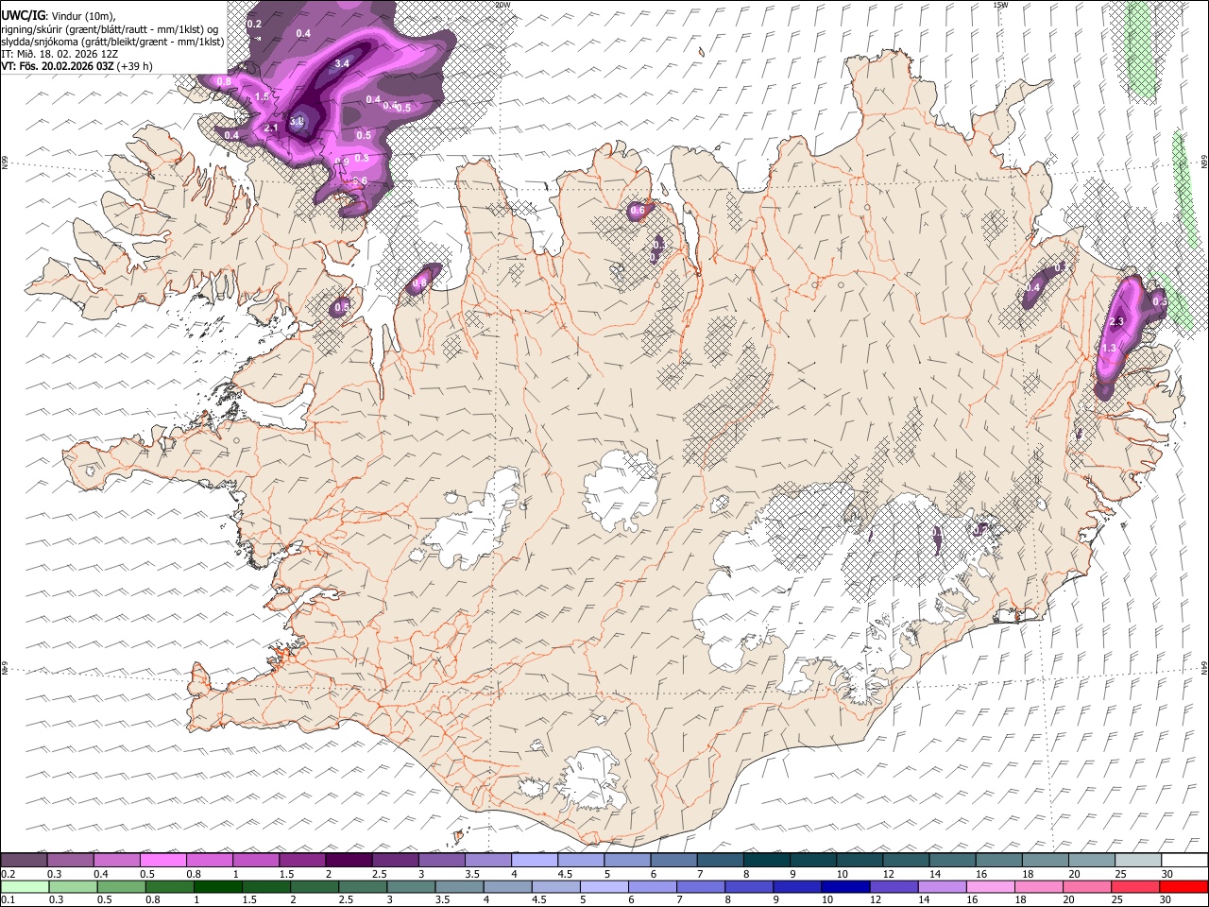Viewport: 1209px width, 907px height.
Task: Select darkest green lower swatch between 1 and 1.5
Action: click(218, 886)
